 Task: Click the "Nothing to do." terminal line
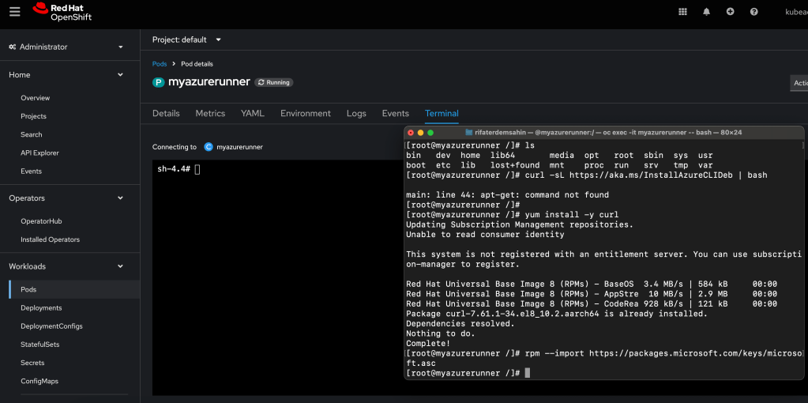coord(441,333)
